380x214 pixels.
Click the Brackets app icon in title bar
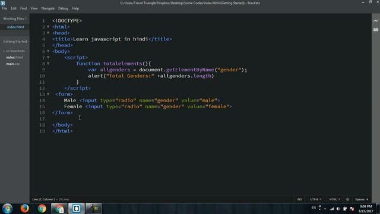pyautogui.click(x=2, y=3)
